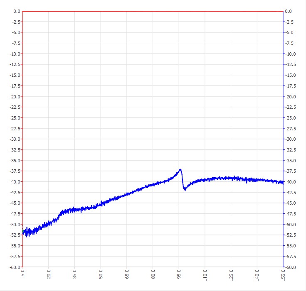This screenshot has height=291, width=306.
Task: Click -55.0 on the red left axis
Action: [x=15, y=246]
